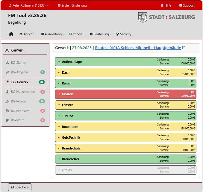Switch to the BG-Notiz tab
Image resolution: width=203 pixels, height=192 pixels.
[x=25, y=120]
